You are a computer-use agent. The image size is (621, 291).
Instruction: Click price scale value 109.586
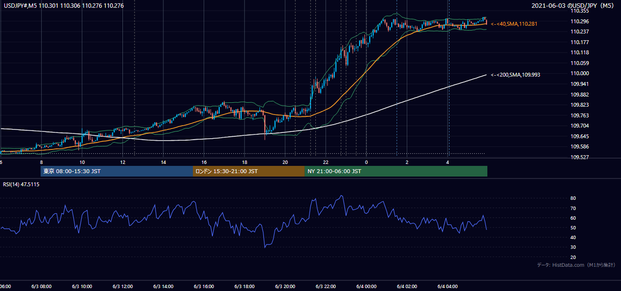tap(579, 146)
